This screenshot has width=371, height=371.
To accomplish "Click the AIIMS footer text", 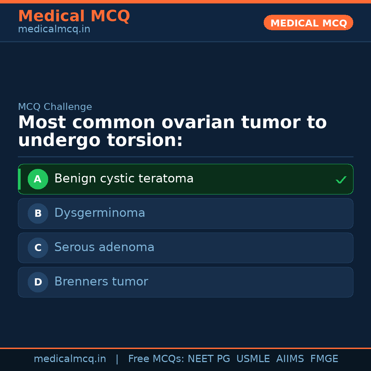I will (290, 359).
